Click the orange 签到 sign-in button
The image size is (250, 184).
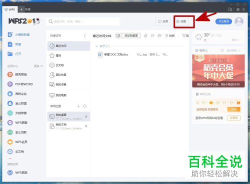[x=233, y=109]
